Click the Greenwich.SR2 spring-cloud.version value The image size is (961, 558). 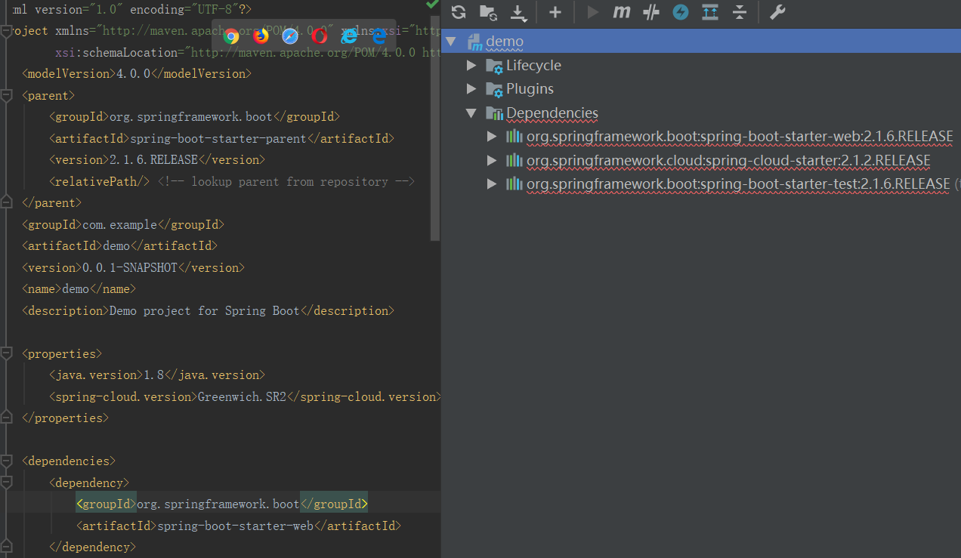(243, 397)
